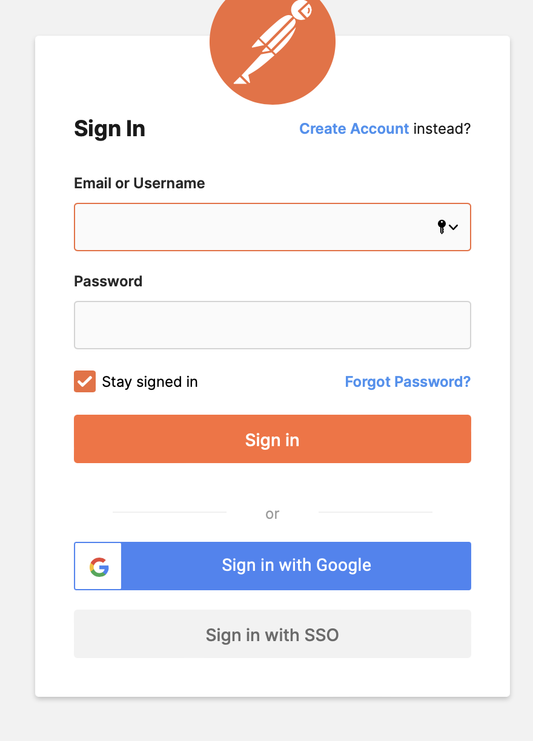The height and width of the screenshot is (741, 533).
Task: Select Sign in with SSO
Action: pos(273,634)
